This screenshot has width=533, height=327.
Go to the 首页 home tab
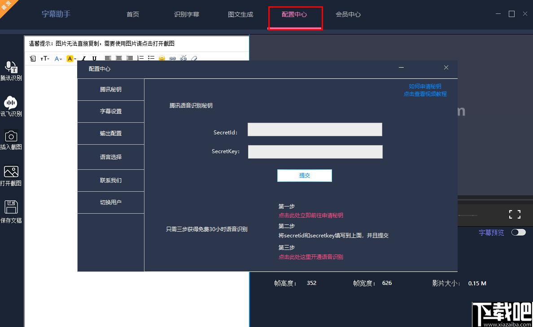(x=132, y=14)
